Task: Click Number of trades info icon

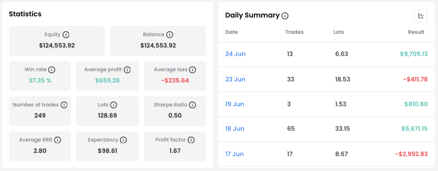Action: tap(64, 105)
